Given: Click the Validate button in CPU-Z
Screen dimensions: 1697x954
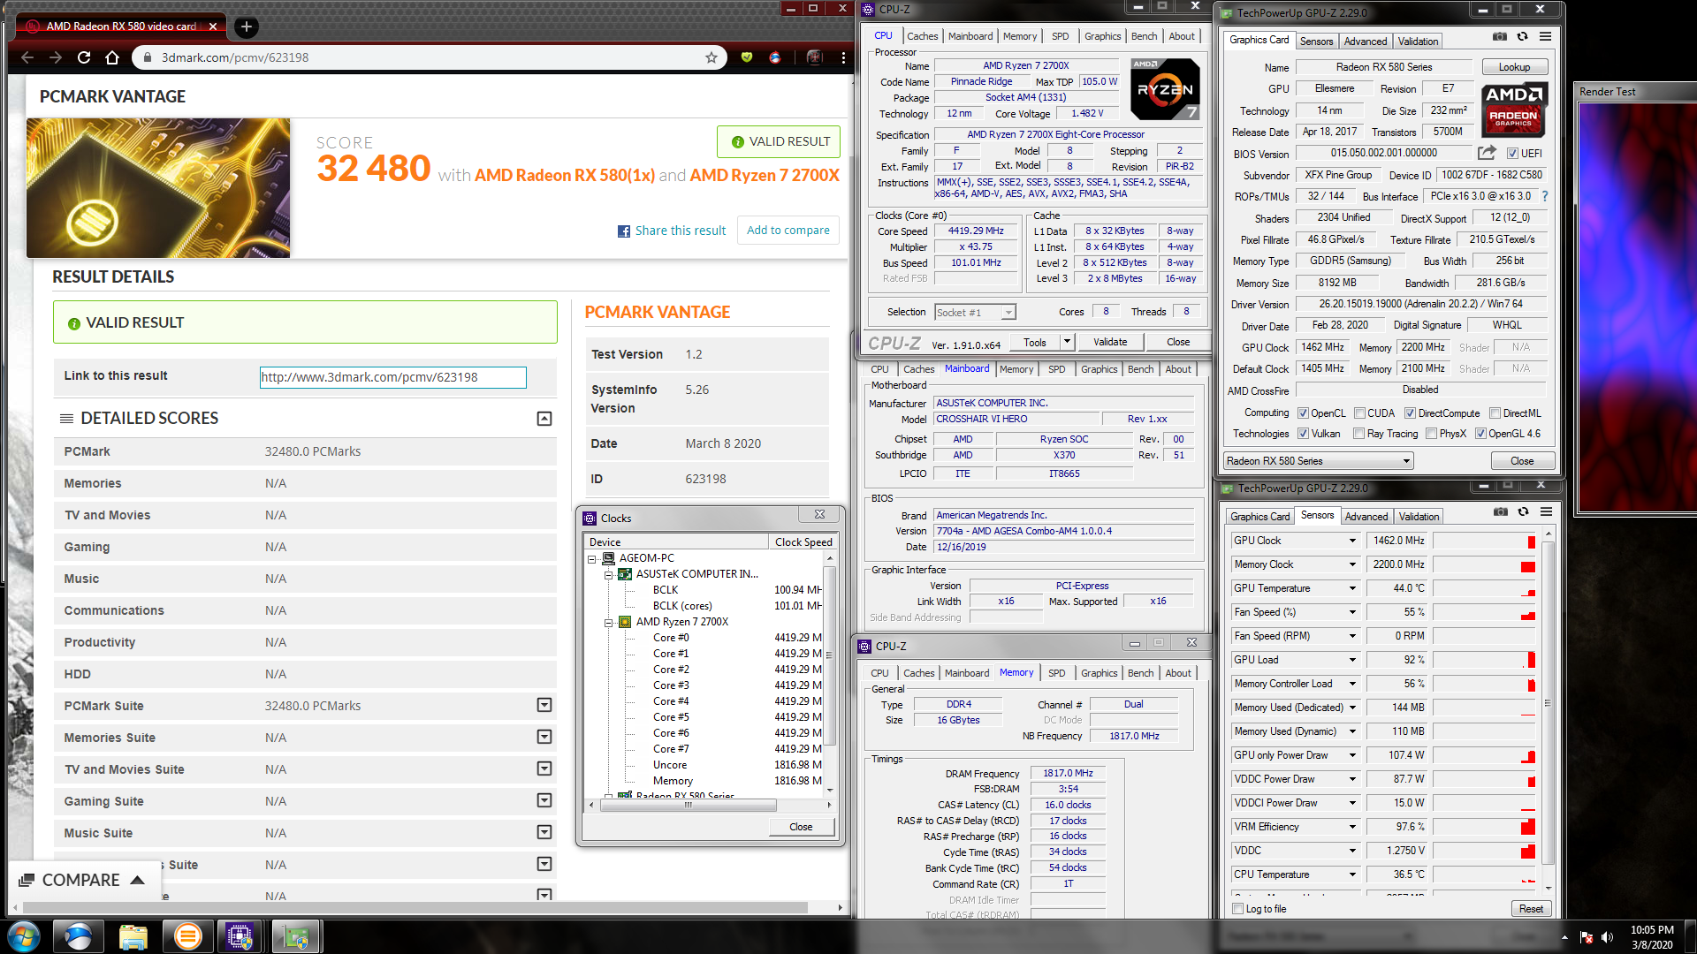Looking at the screenshot, I should click(1110, 342).
